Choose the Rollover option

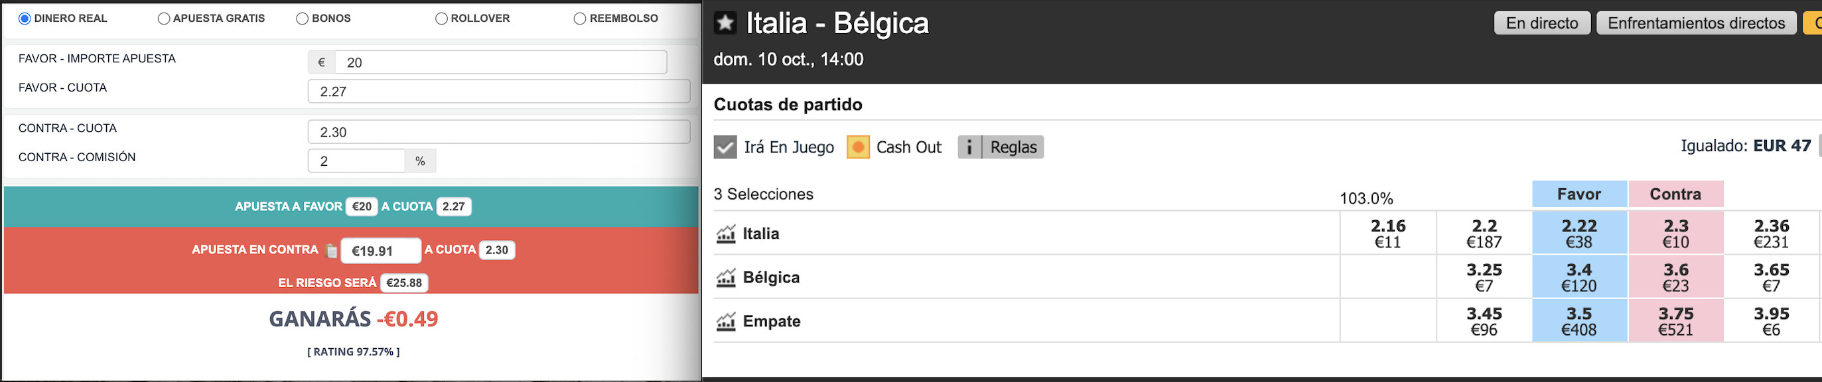441,19
